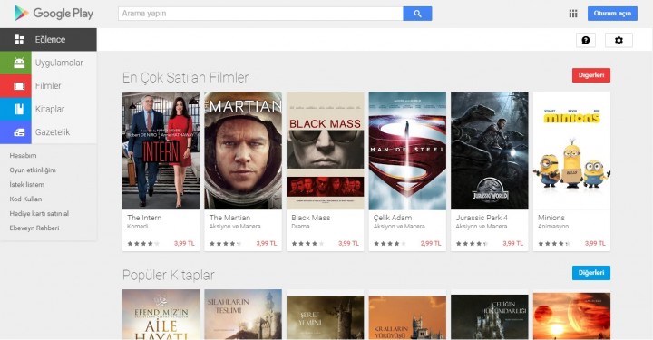
Task: Click the blue search magnifier button
Action: tap(417, 14)
